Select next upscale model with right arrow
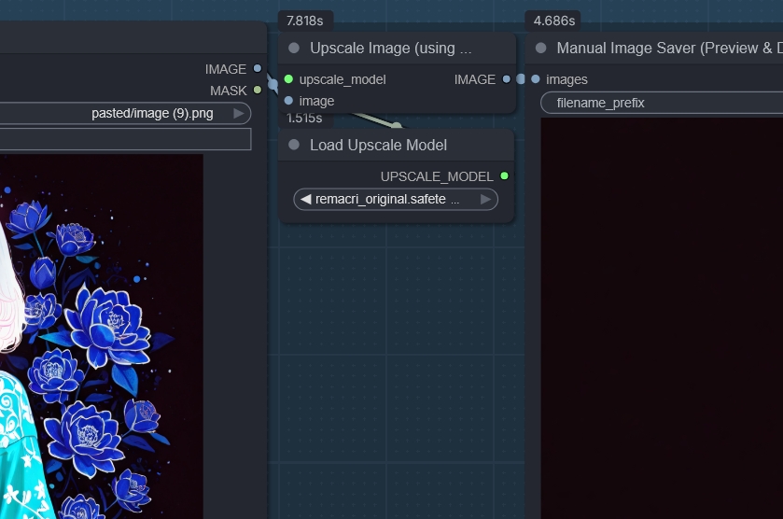Viewport: 783px width, 519px height. point(485,199)
